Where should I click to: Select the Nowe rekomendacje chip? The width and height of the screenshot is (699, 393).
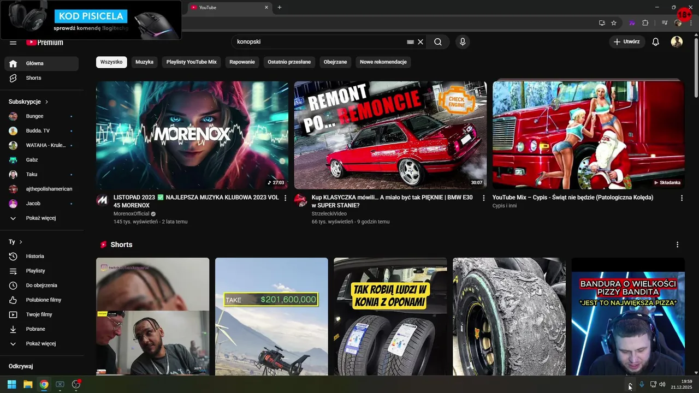click(x=383, y=62)
